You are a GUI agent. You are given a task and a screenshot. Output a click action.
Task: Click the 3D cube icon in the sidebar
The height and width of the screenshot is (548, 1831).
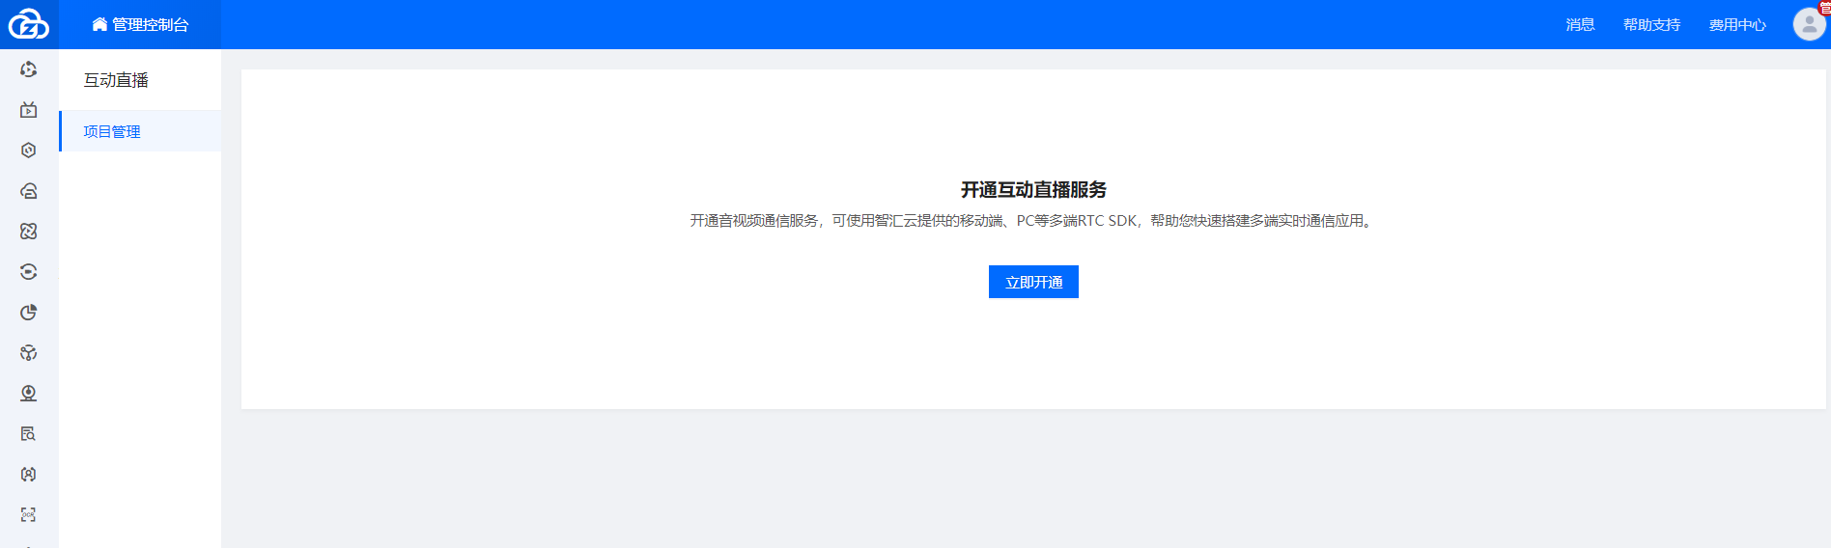pos(29,353)
